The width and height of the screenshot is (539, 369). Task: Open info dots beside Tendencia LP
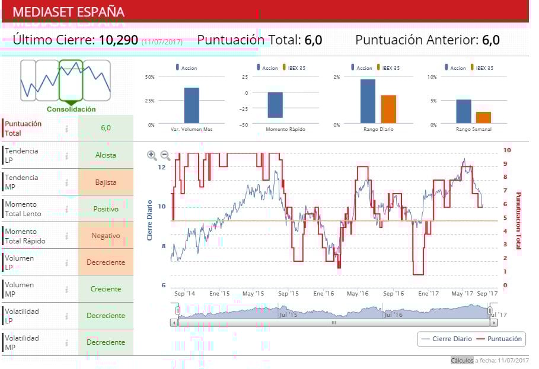(66, 156)
